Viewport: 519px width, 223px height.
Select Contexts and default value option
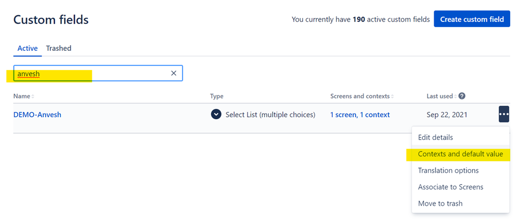click(460, 154)
